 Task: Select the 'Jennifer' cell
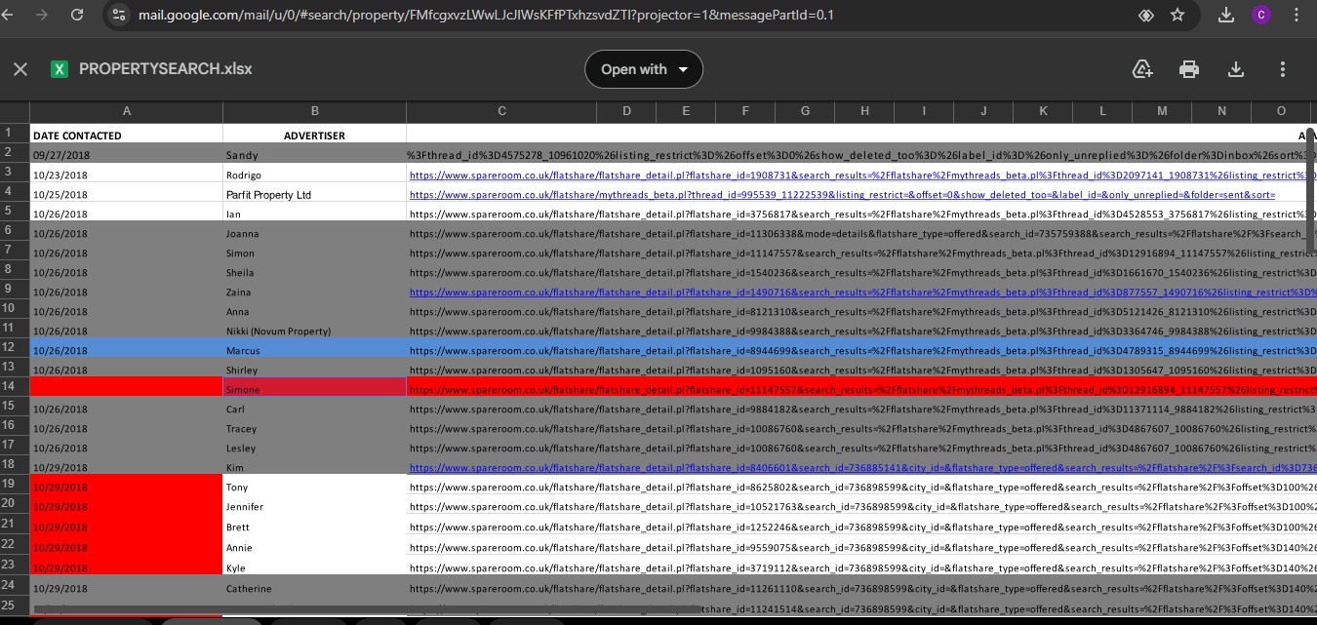click(314, 506)
